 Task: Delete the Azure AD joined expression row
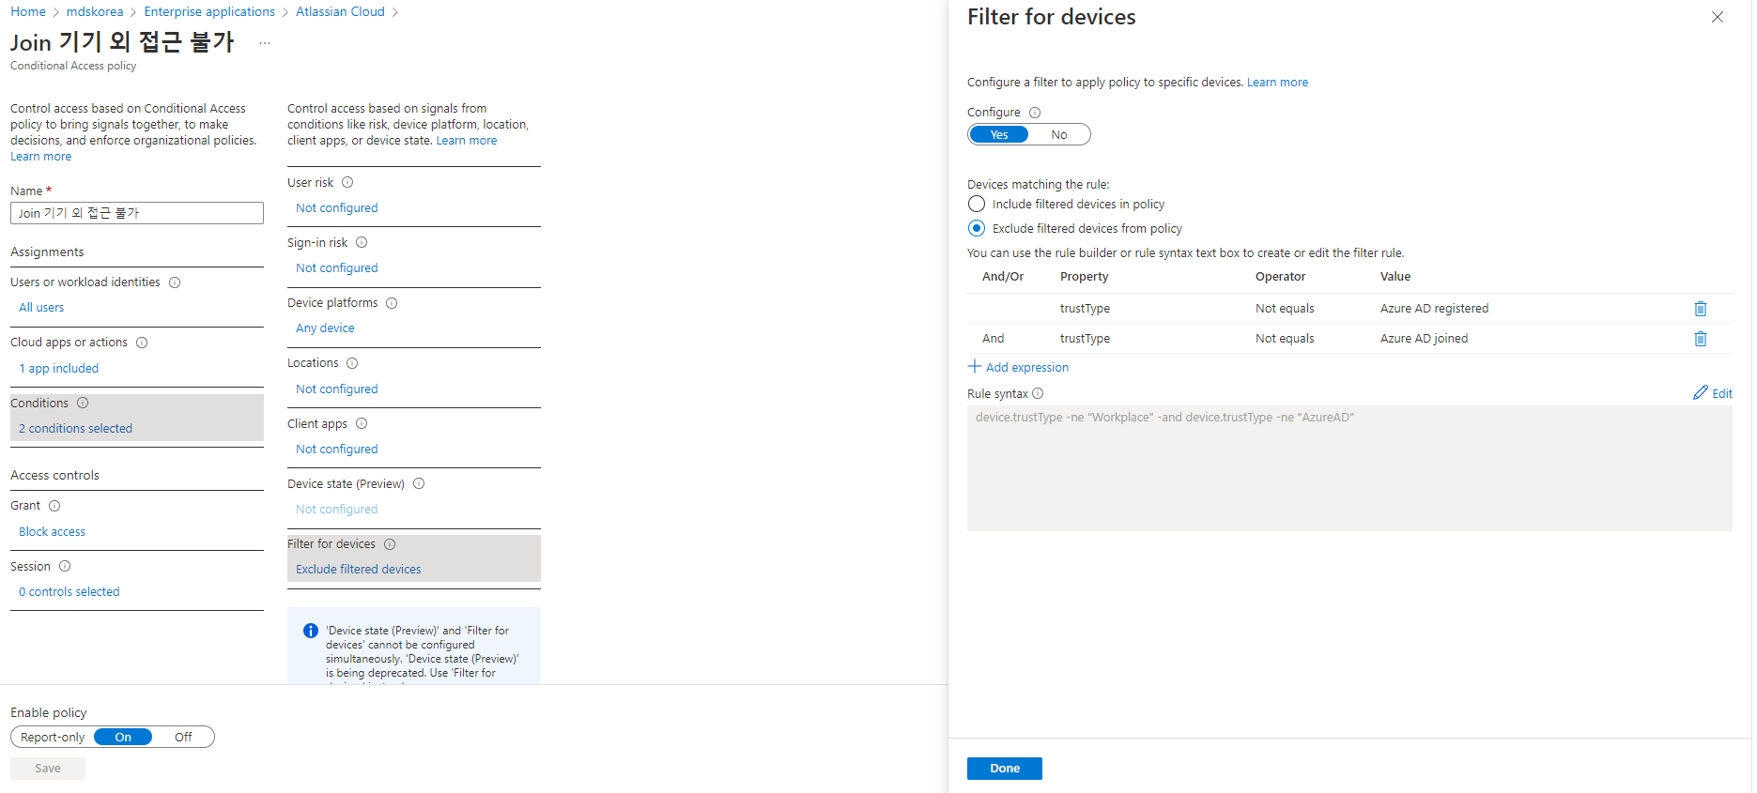[1700, 339]
